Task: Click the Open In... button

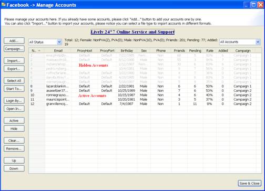Action: 14,109
